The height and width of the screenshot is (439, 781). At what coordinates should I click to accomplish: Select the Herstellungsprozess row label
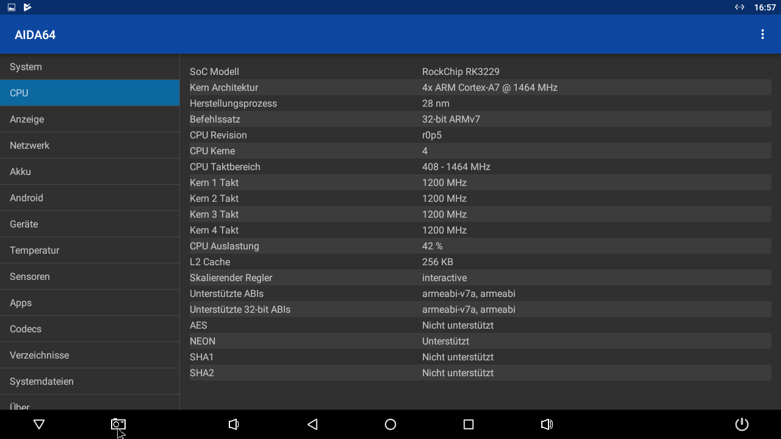(x=233, y=104)
